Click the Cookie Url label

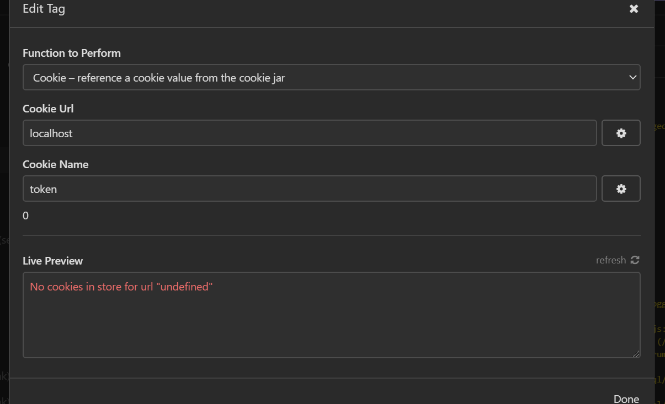(48, 108)
